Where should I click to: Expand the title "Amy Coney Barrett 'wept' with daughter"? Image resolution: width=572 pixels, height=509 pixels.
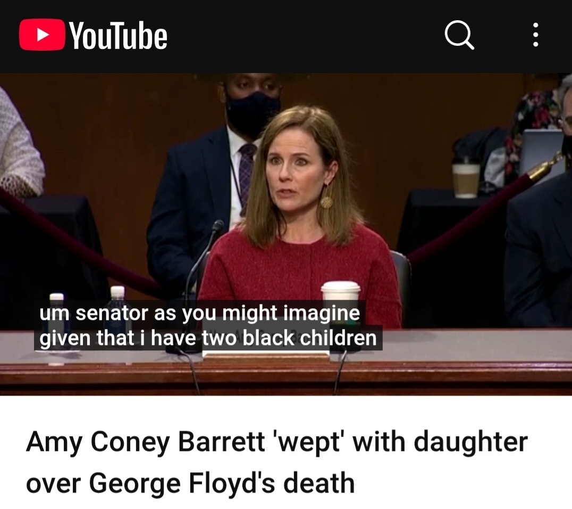click(277, 442)
